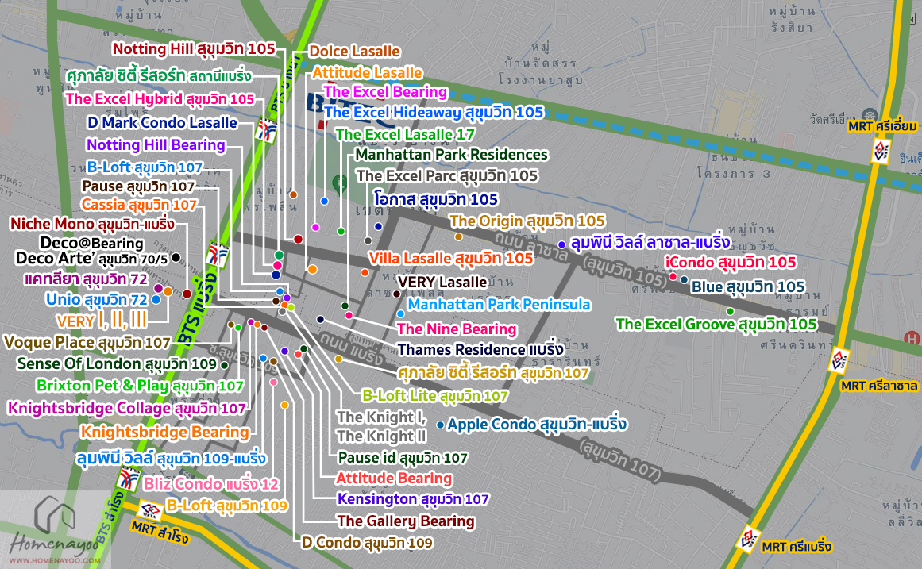Click the D Condo สุขุมวิท 109 label
The width and height of the screenshot is (922, 569).
(x=367, y=543)
